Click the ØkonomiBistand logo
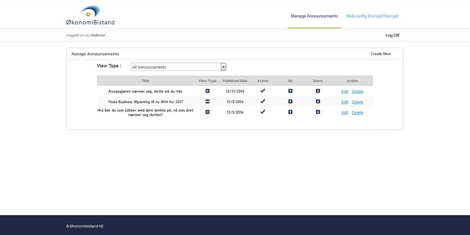470x235 pixels. coord(90,15)
